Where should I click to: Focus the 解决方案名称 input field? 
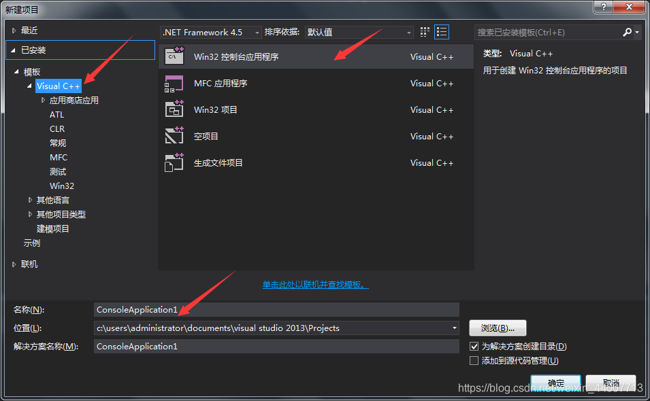[276, 347]
